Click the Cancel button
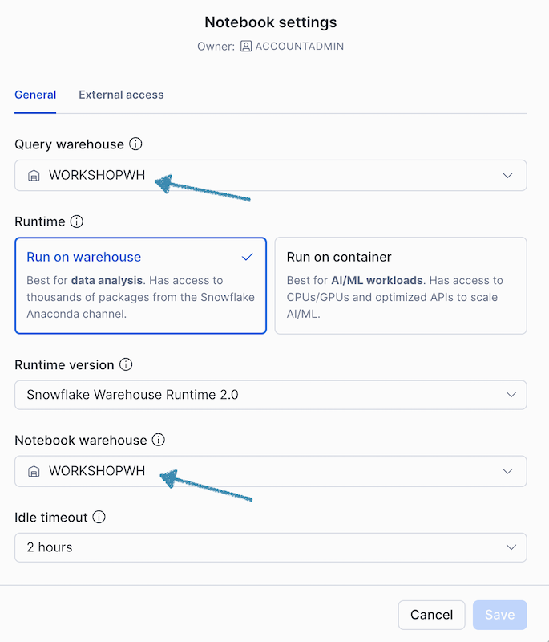The width and height of the screenshot is (549, 642). point(431,615)
